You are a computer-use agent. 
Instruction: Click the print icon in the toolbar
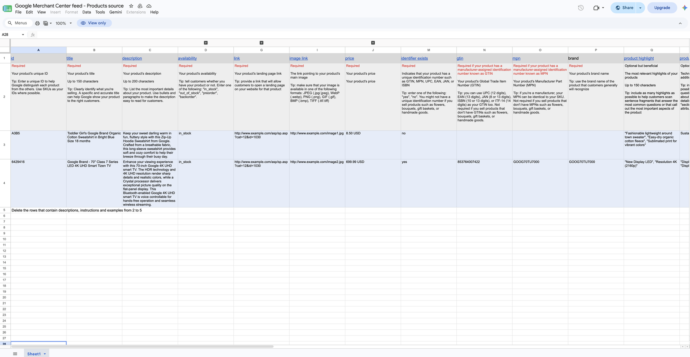tap(38, 23)
